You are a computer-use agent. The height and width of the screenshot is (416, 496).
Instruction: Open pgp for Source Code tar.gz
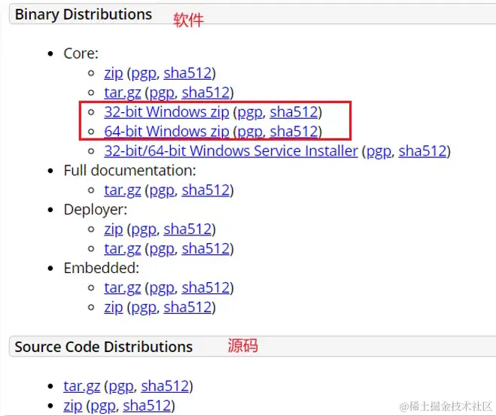(x=121, y=387)
